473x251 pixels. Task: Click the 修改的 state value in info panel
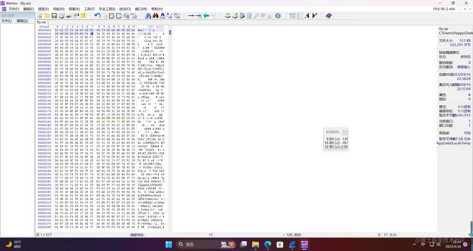[465, 57]
